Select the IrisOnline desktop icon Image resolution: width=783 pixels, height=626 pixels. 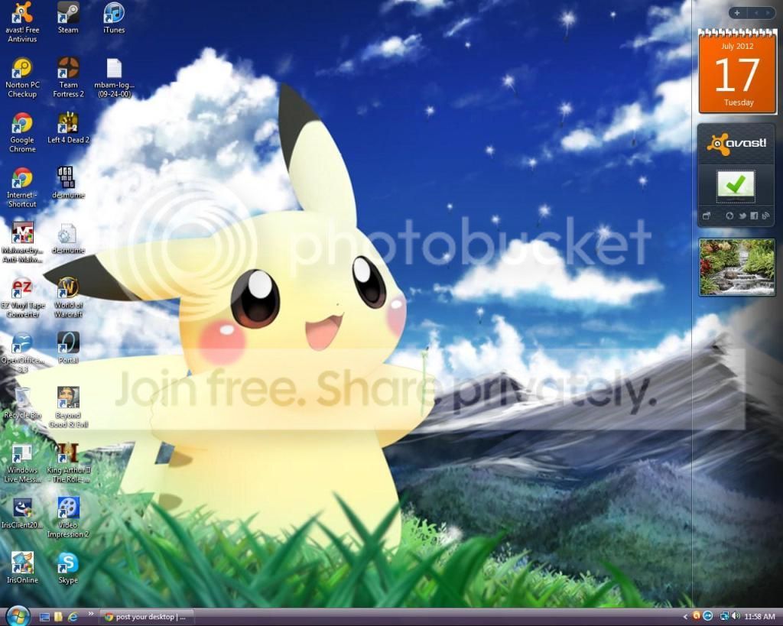coord(22,568)
